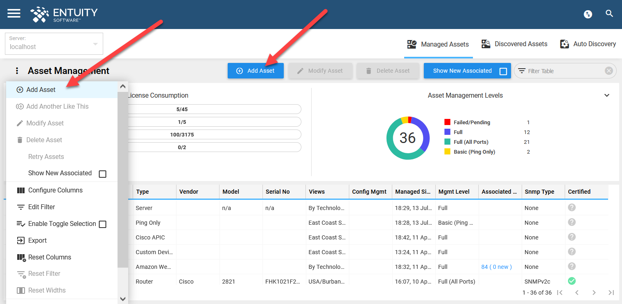
Task: Check Show New Associated in context menu
Action: pos(103,174)
